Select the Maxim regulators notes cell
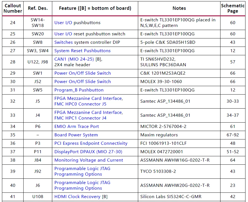Screen dimensions: 248x202 point(159,135)
